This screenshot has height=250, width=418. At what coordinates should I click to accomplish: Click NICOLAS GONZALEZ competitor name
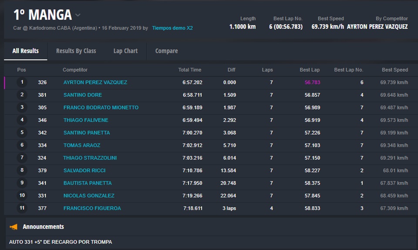(x=89, y=196)
